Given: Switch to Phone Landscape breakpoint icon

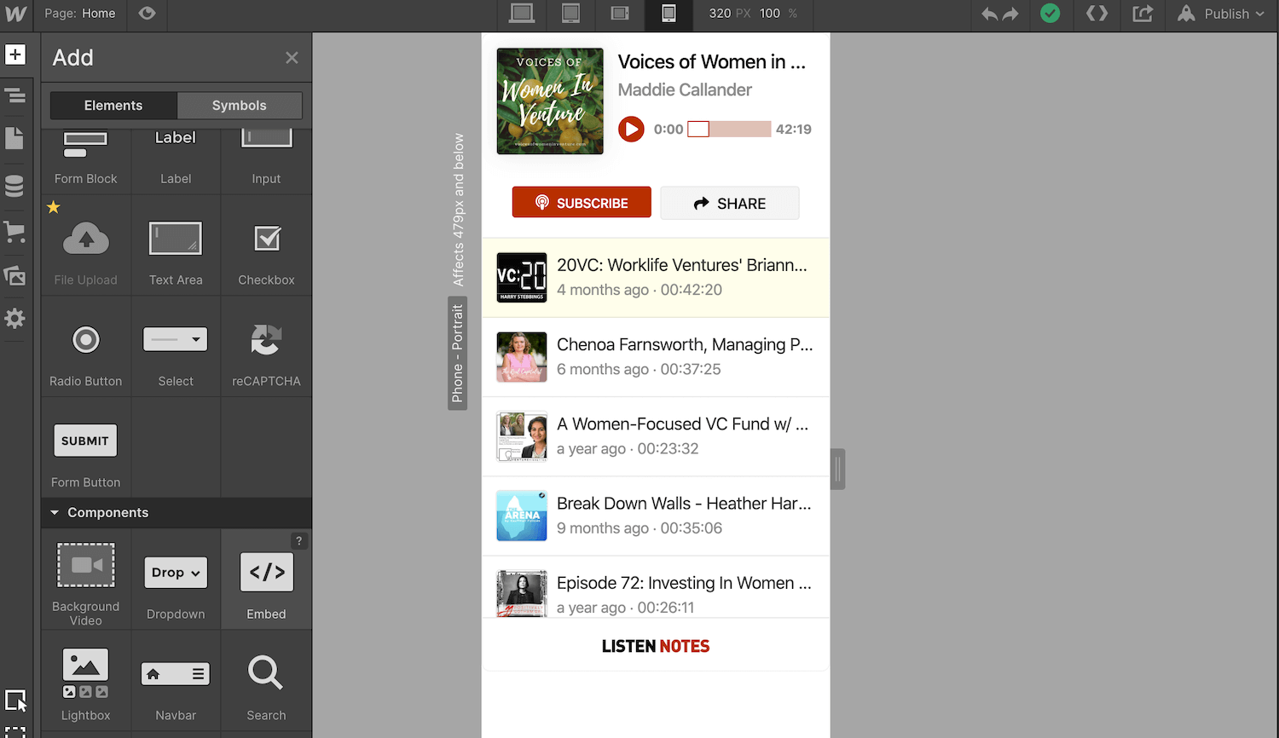Looking at the screenshot, I should [620, 14].
